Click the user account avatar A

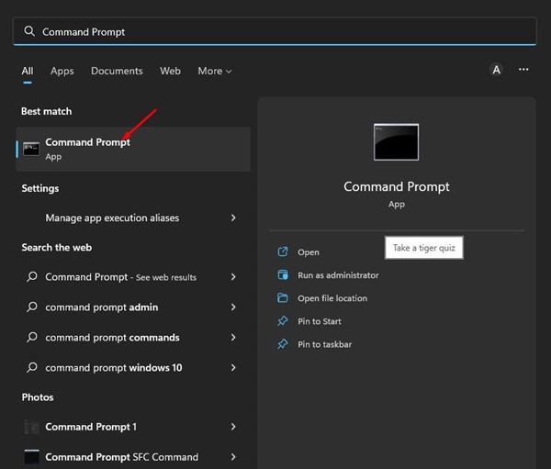click(x=497, y=70)
